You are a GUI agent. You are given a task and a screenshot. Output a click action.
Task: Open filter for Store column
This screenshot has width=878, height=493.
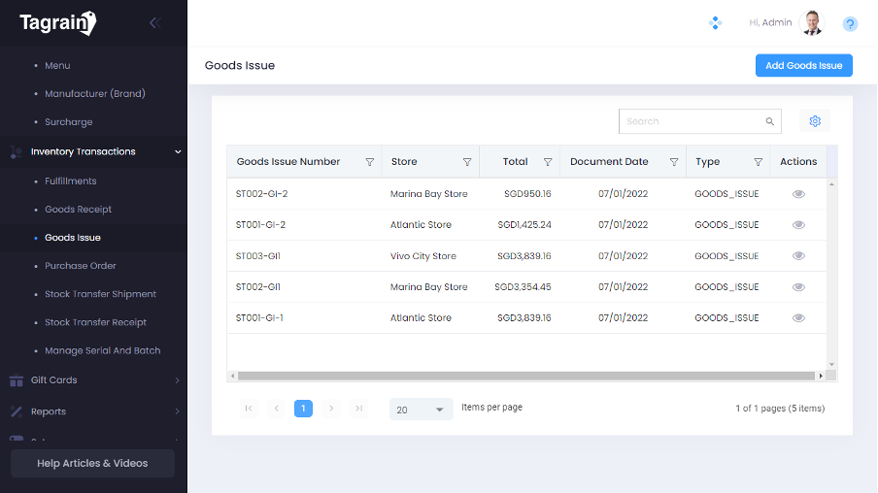[x=467, y=162]
